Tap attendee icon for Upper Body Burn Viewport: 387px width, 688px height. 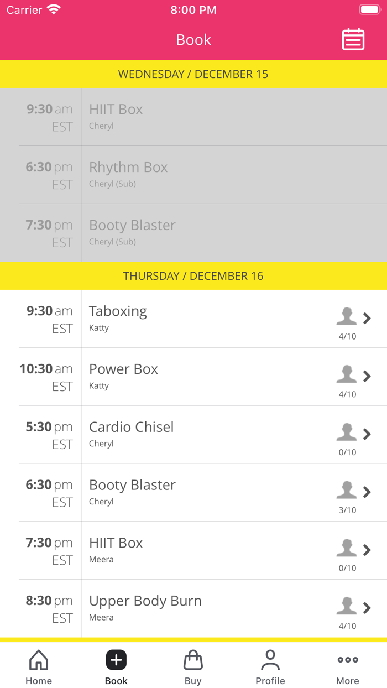[x=347, y=606]
